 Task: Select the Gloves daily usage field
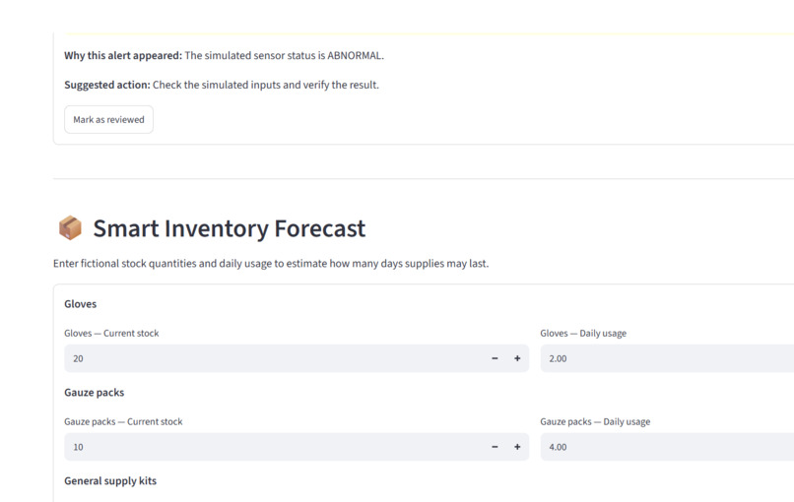(x=667, y=358)
